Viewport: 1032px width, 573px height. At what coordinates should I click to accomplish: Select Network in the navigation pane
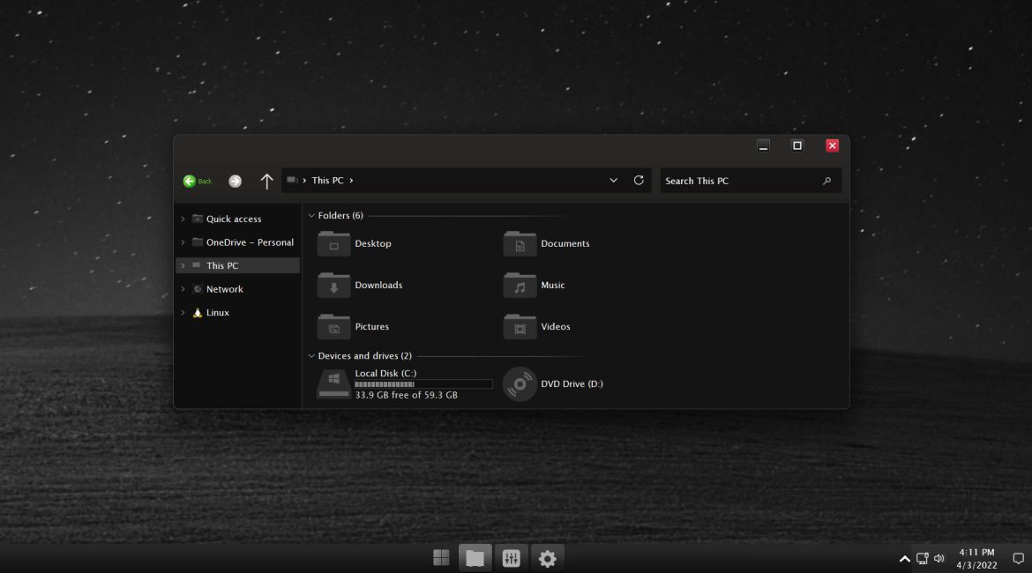click(224, 288)
